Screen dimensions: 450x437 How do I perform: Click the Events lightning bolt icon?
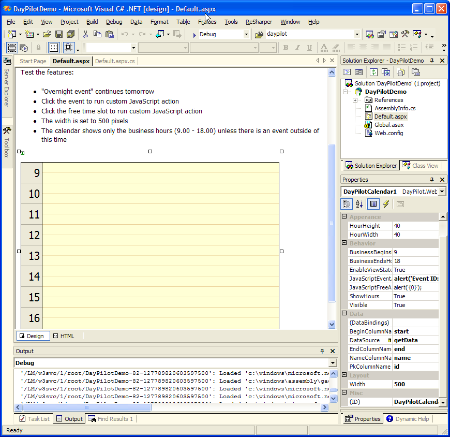[386, 204]
